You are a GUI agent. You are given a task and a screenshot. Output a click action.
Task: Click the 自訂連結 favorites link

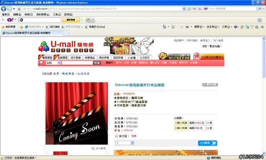(53, 27)
